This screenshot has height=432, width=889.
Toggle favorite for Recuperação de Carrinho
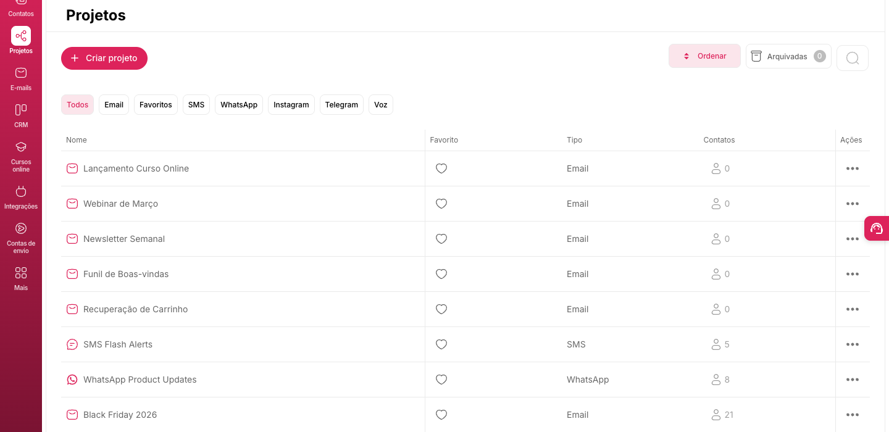[441, 309]
